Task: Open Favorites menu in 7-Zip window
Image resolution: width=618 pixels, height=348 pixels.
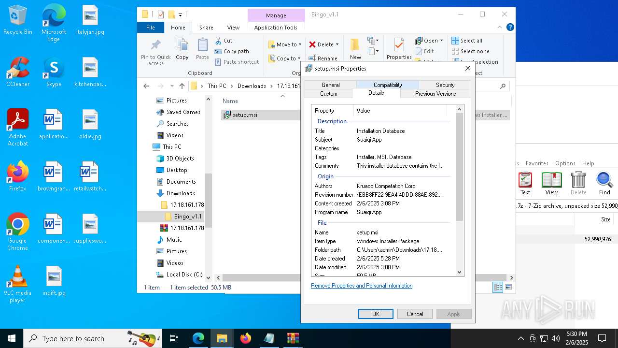Action: [x=537, y=163]
